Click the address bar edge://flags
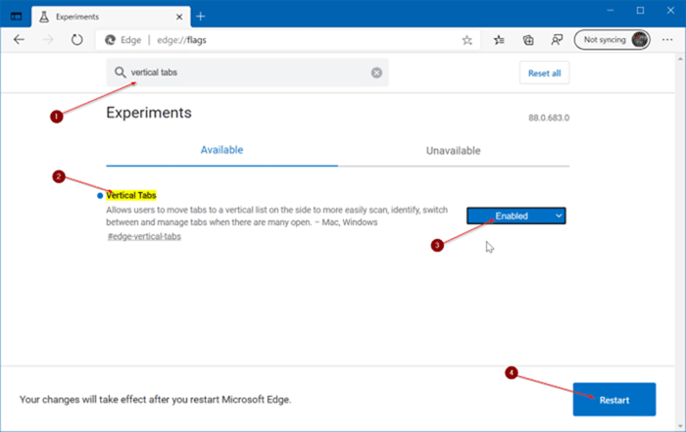This screenshot has width=686, height=432. click(x=289, y=40)
